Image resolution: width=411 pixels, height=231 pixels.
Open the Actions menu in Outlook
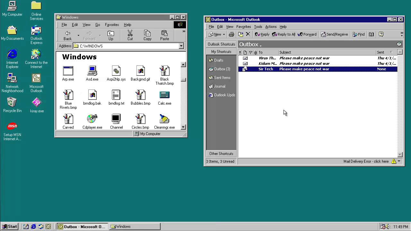click(271, 27)
